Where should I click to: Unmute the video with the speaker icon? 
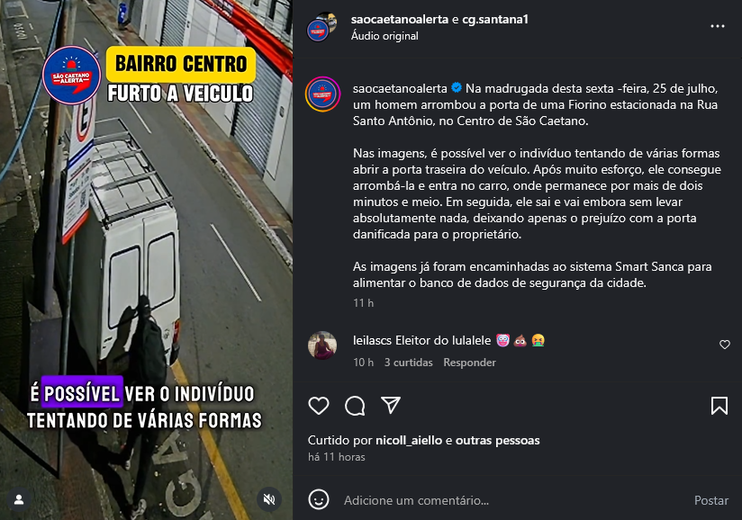coord(269,499)
